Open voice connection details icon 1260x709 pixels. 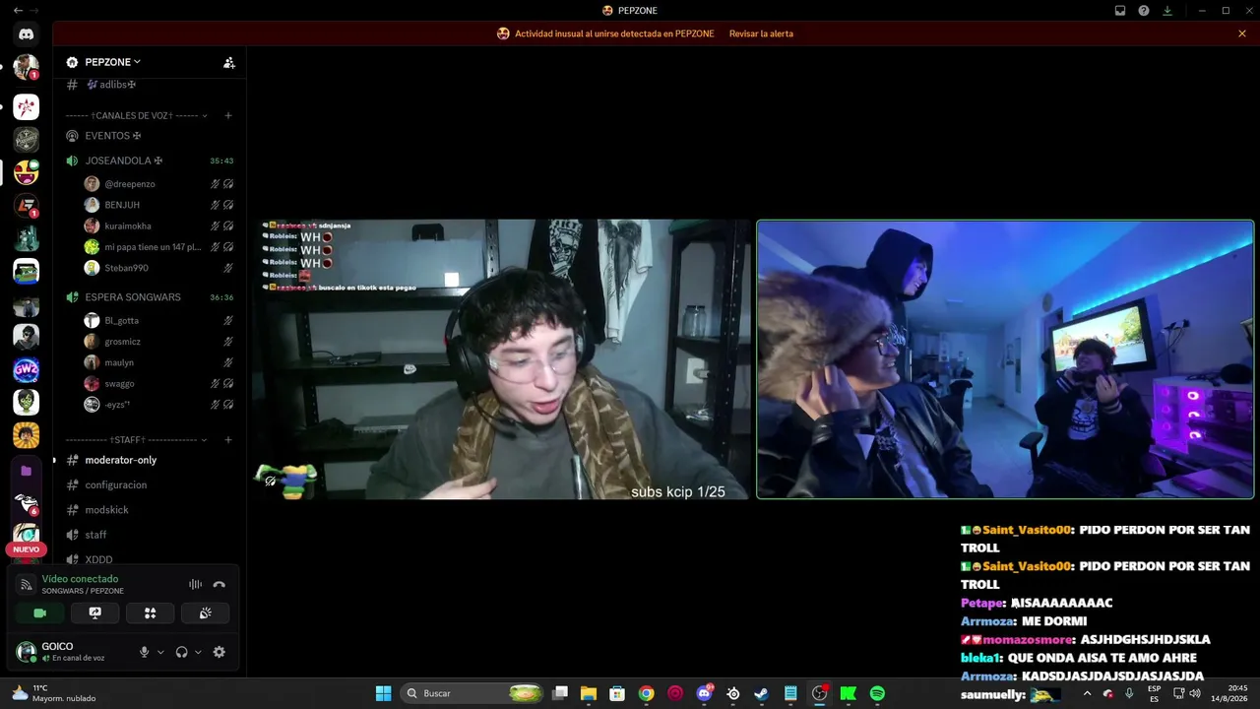click(27, 585)
